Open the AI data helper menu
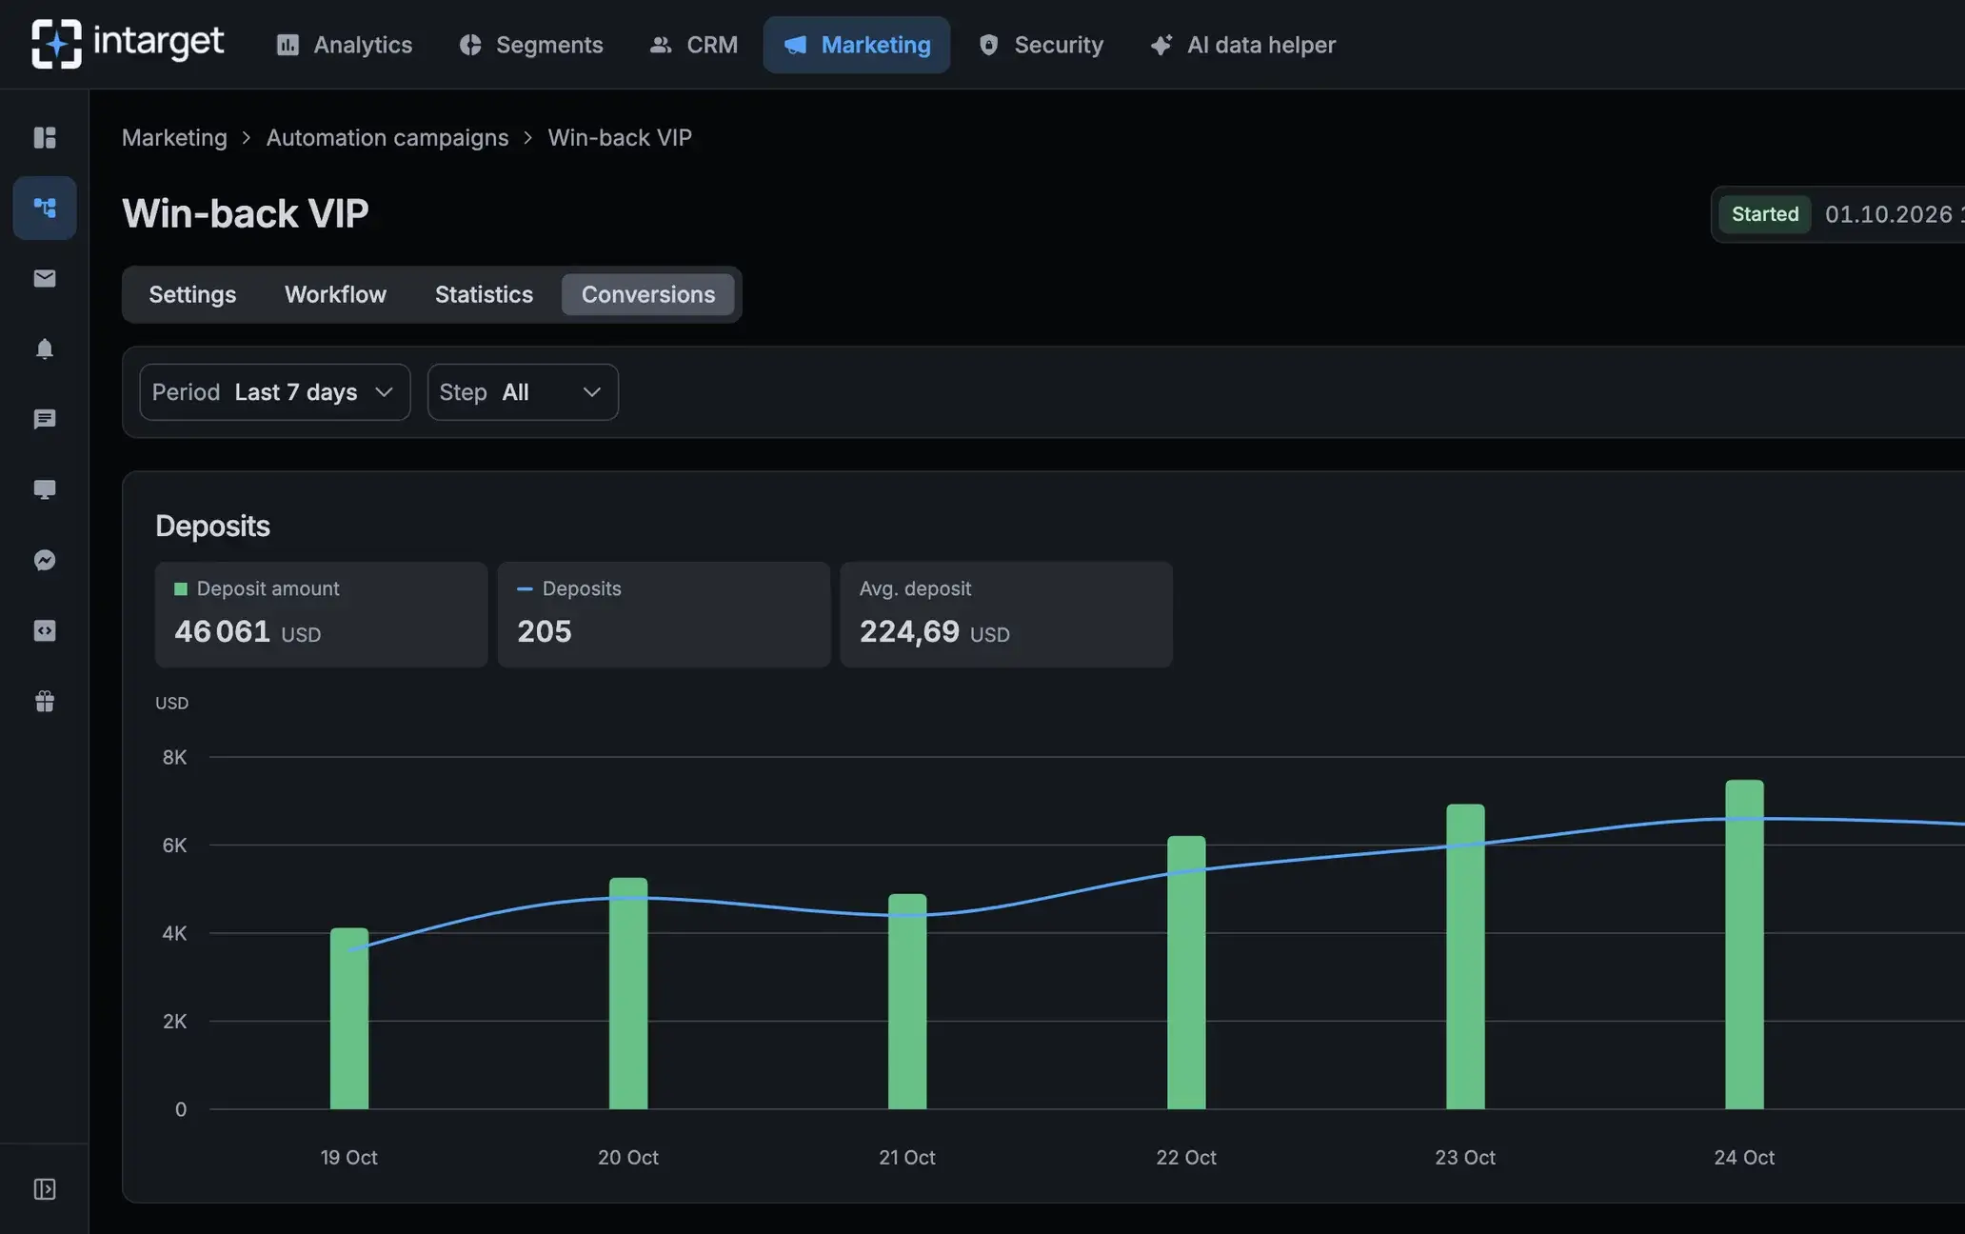 pyautogui.click(x=1242, y=45)
